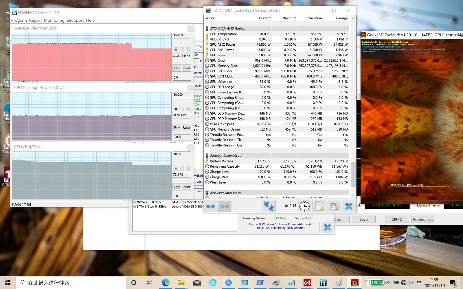Switch to FurMark on the taskbar
The width and height of the screenshot is (463, 289).
[x=354, y=283]
